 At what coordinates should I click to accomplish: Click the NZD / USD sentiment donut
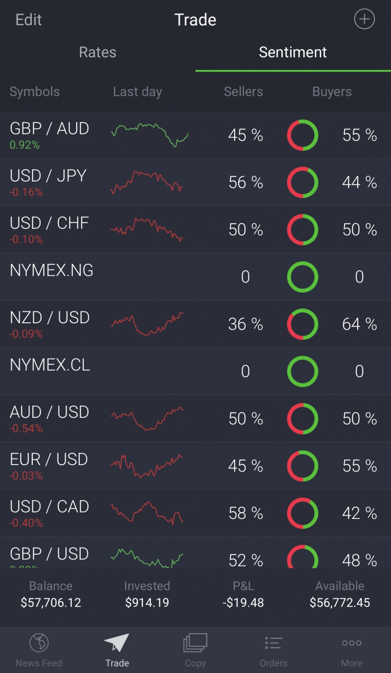pyautogui.click(x=303, y=324)
